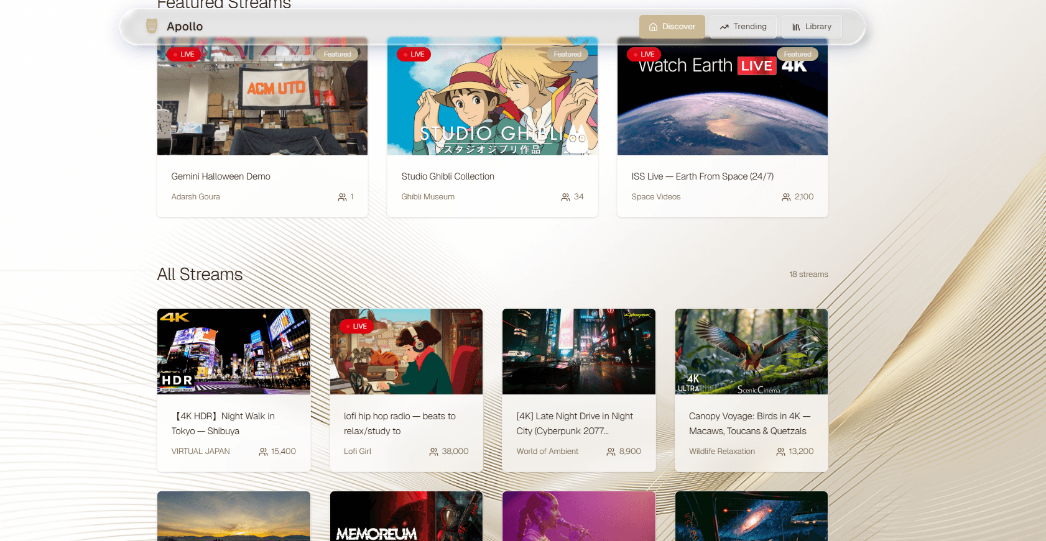Select Late Night Drive in Night City title
This screenshot has width=1046, height=541.
(575, 424)
